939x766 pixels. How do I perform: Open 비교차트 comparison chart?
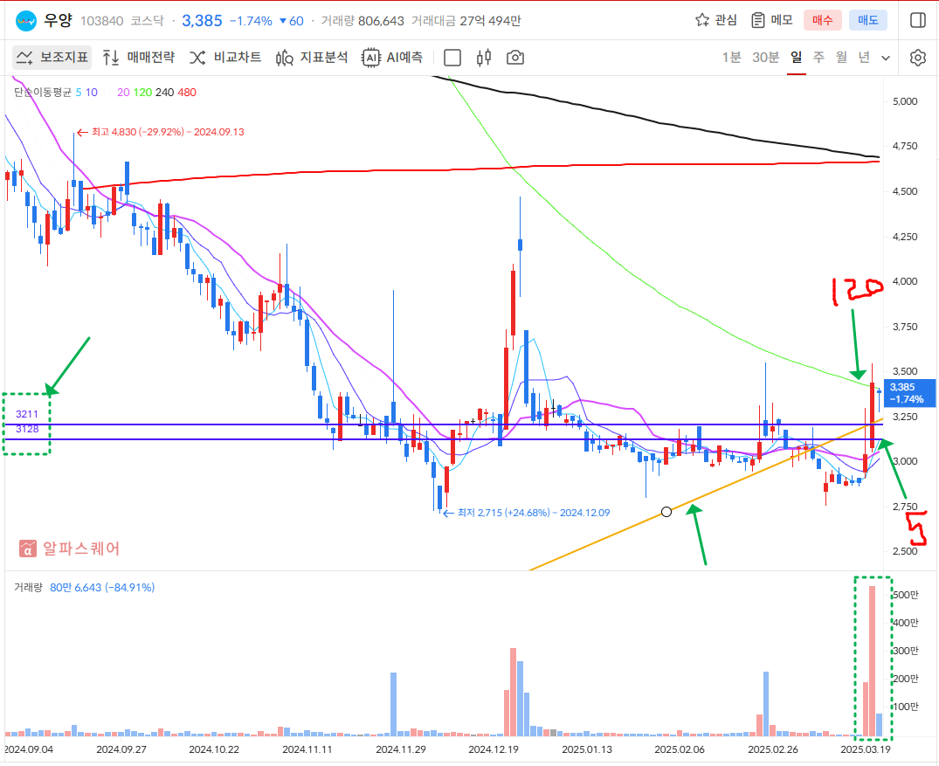click(x=225, y=58)
